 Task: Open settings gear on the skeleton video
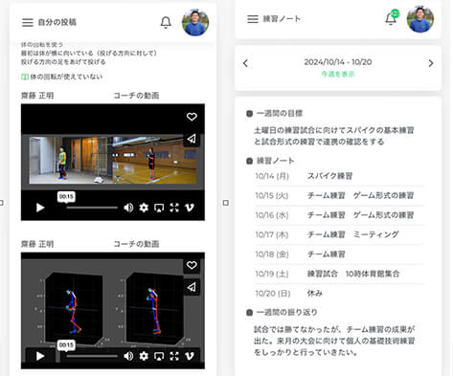pyautogui.click(x=144, y=356)
